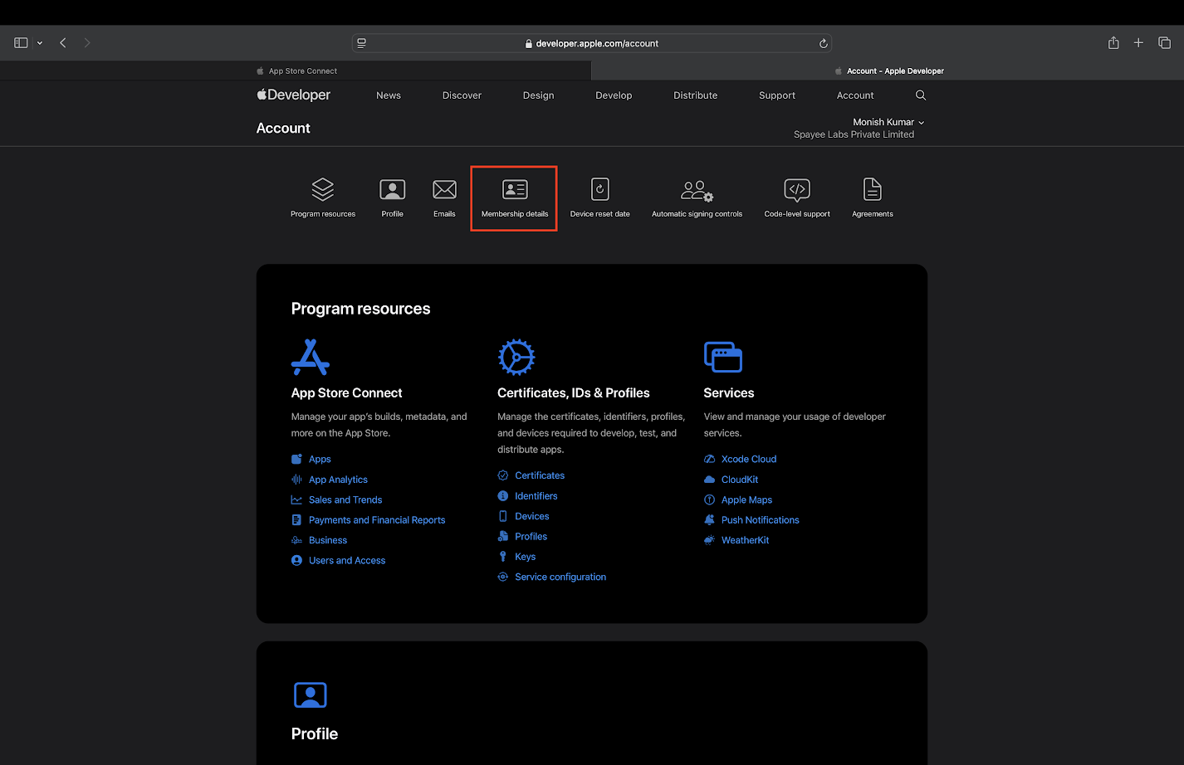
Task: Click the Agreements document icon
Action: pos(872,190)
